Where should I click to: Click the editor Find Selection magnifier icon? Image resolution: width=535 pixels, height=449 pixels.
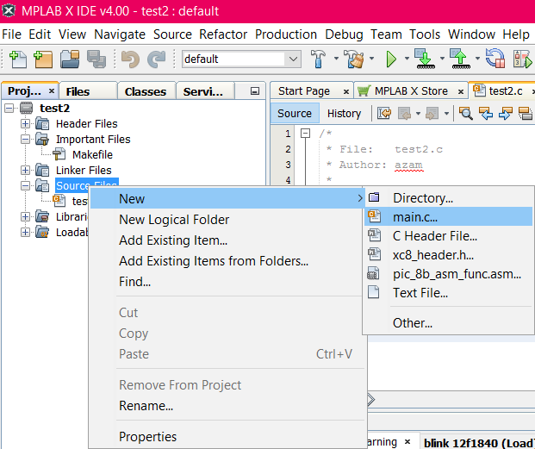tap(466, 113)
